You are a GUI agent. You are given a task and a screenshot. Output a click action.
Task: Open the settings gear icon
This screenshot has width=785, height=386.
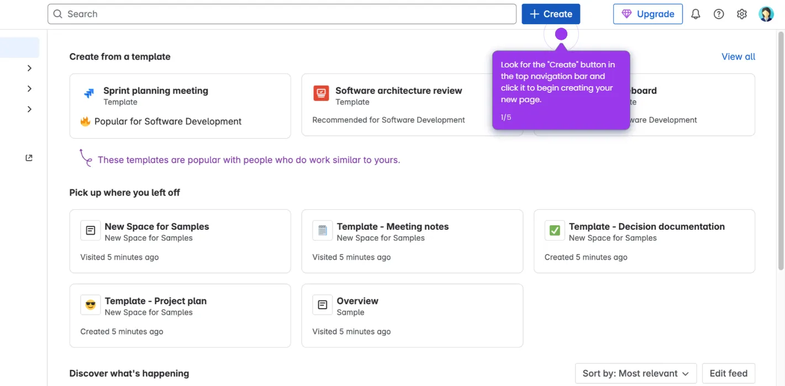tap(742, 14)
